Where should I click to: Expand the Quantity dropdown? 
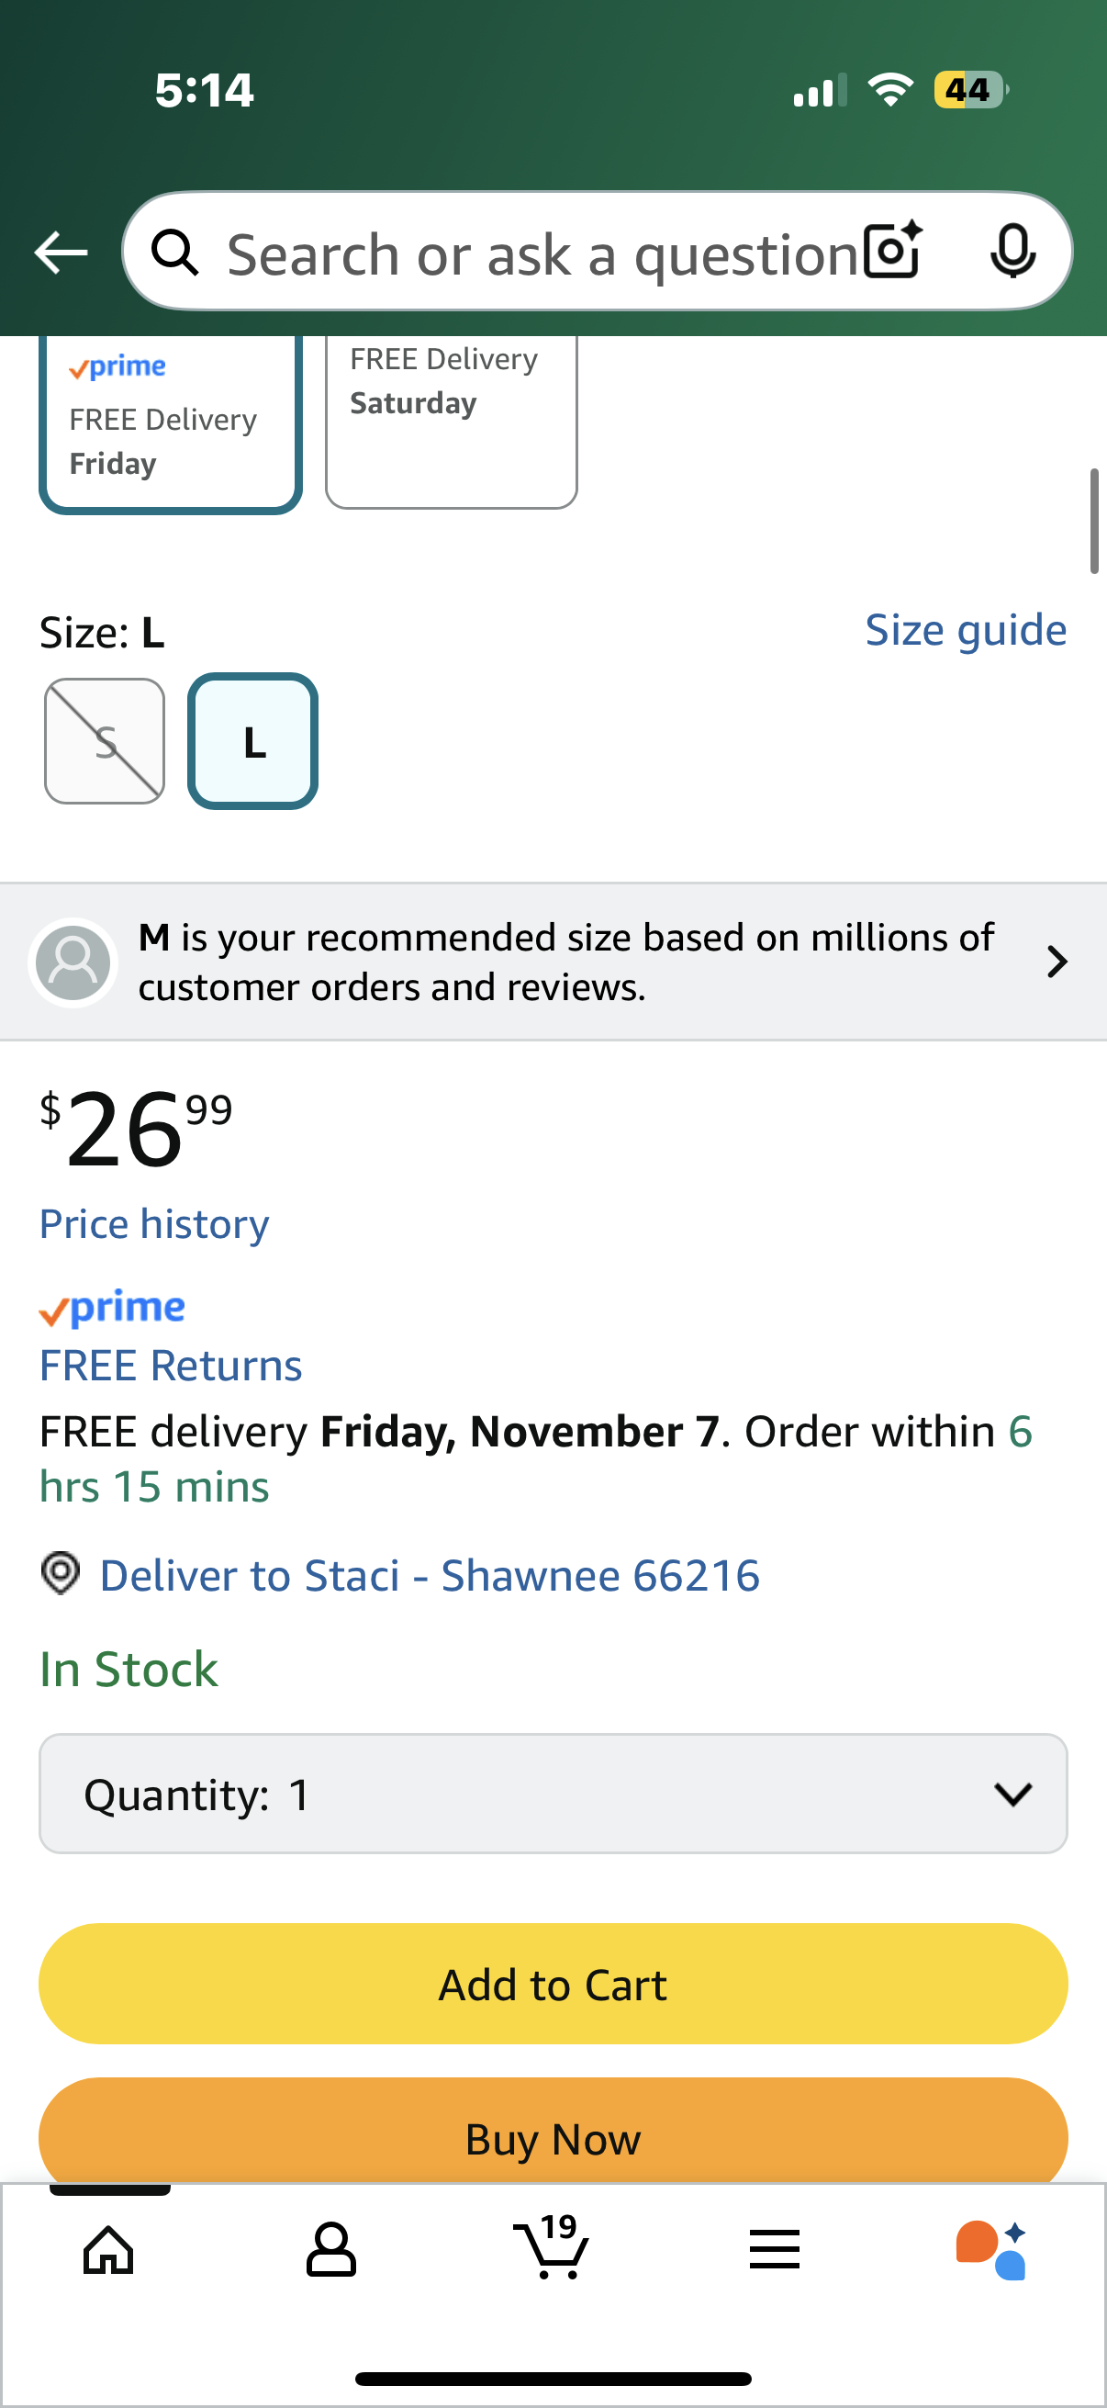coord(553,1794)
